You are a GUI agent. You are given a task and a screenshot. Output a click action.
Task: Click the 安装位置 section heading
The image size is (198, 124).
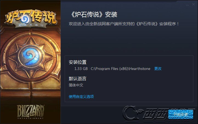tap(78, 62)
